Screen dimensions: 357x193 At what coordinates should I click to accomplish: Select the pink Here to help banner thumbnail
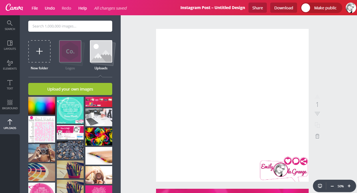click(70, 132)
